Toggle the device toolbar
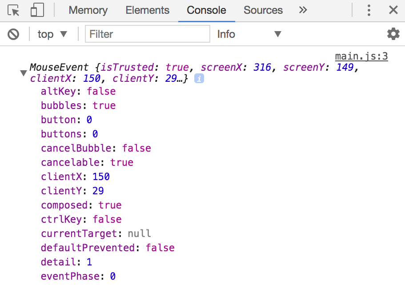The height and width of the screenshot is (285, 405). (37, 10)
